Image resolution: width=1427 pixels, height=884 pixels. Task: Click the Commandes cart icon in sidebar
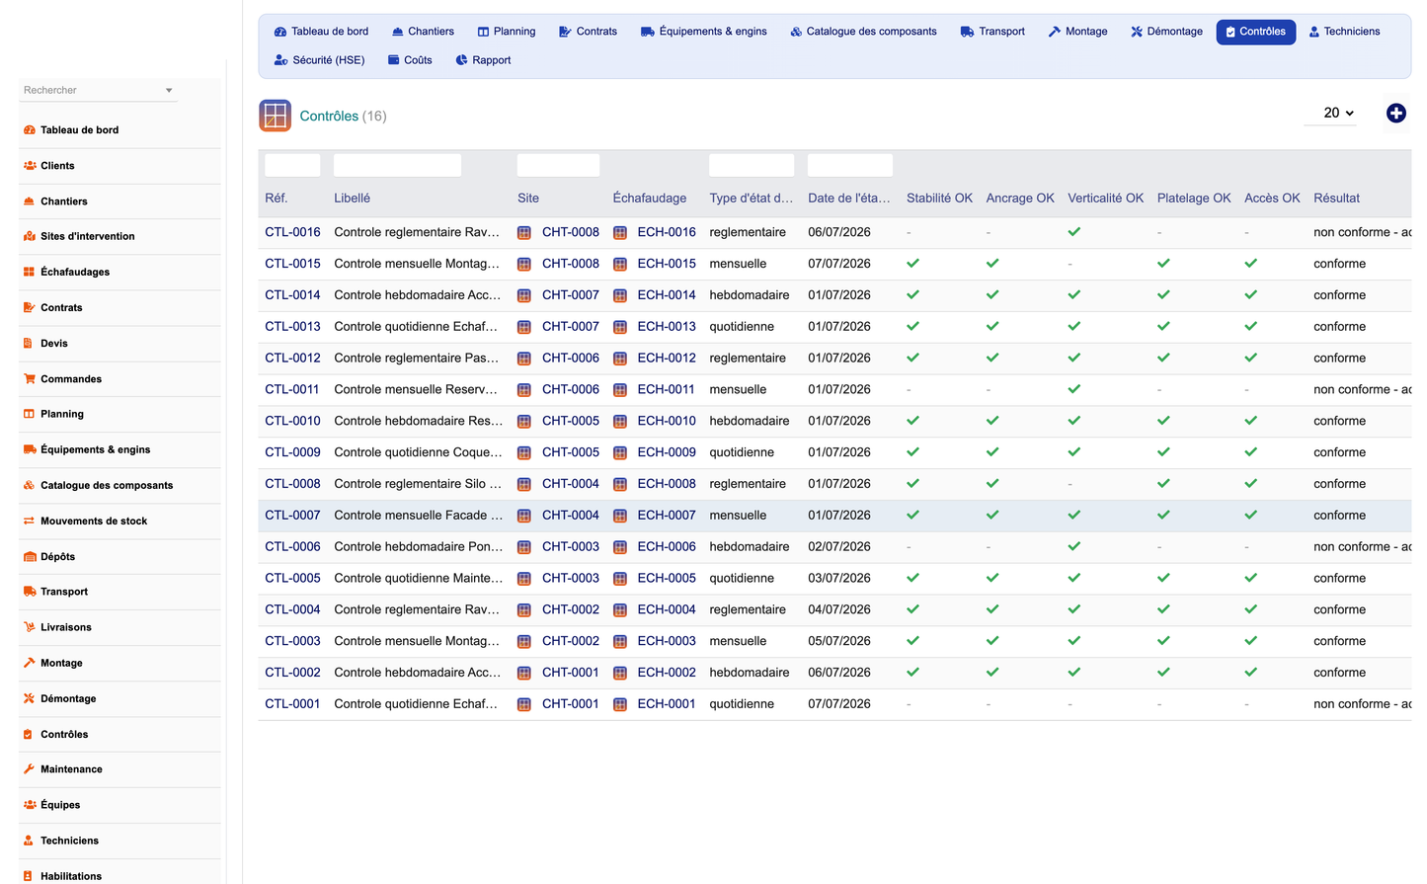pos(30,379)
